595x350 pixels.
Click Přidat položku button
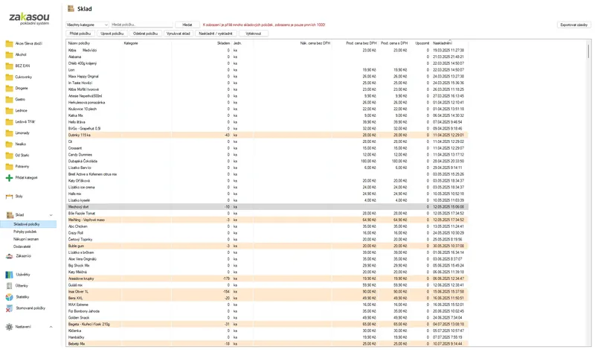click(x=80, y=34)
